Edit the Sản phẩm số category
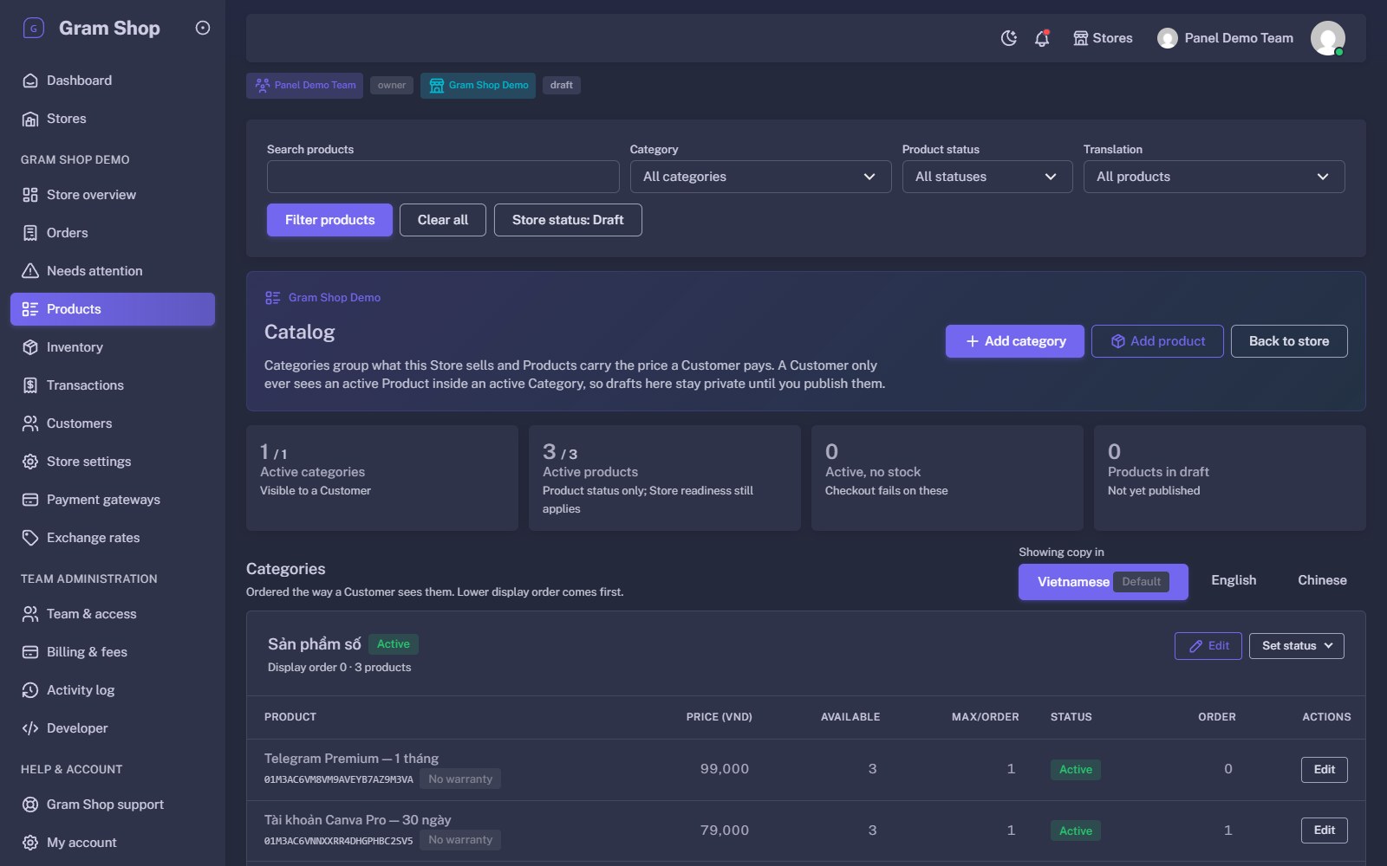The width and height of the screenshot is (1387, 866). [x=1208, y=646]
